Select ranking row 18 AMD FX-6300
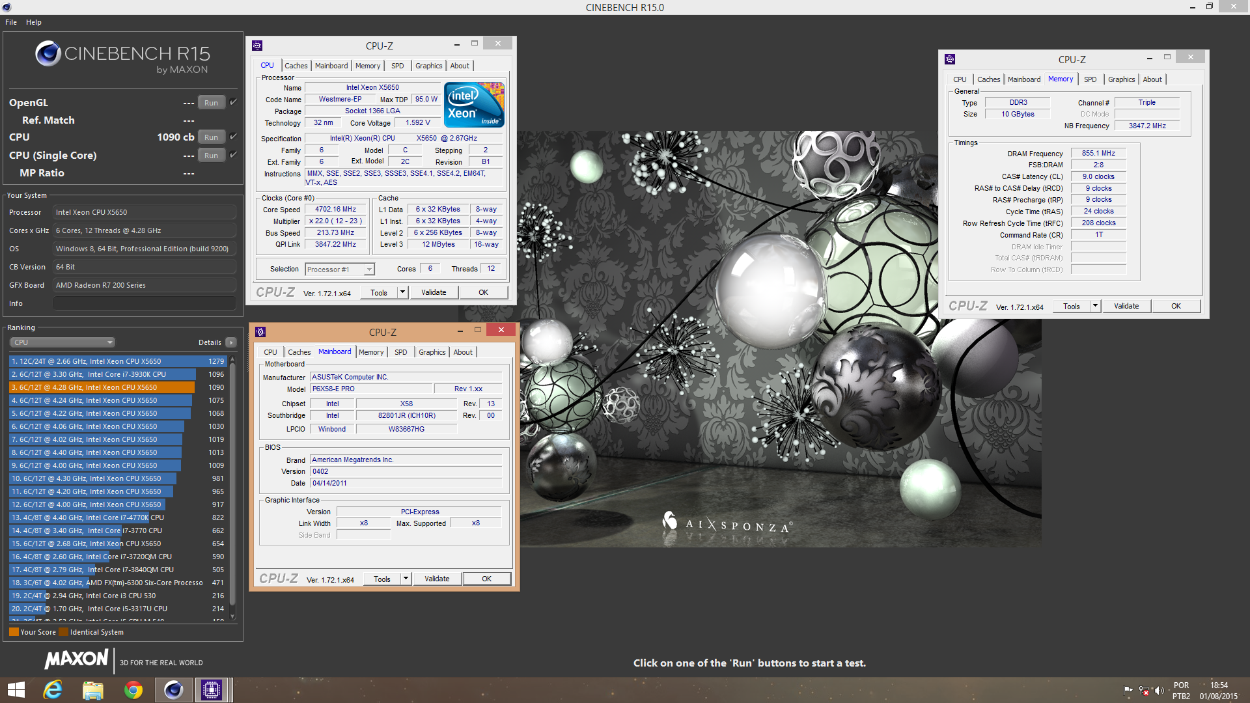Image resolution: width=1250 pixels, height=703 pixels. [x=117, y=583]
